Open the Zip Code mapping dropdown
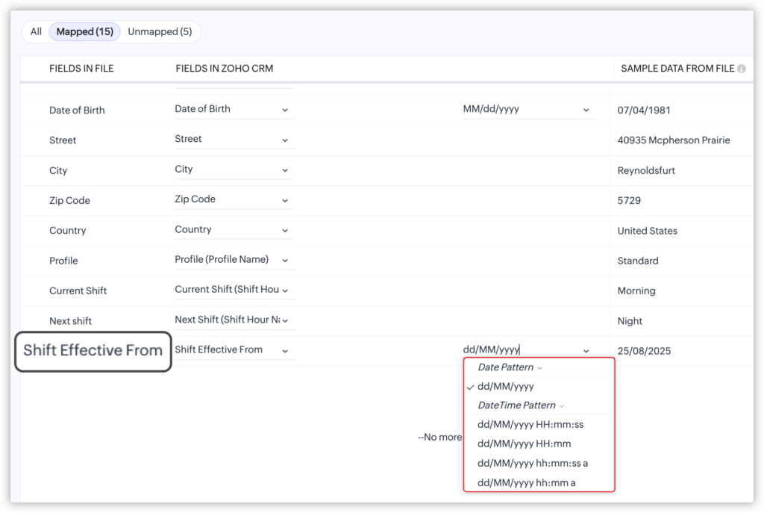764x513 pixels. coord(286,200)
